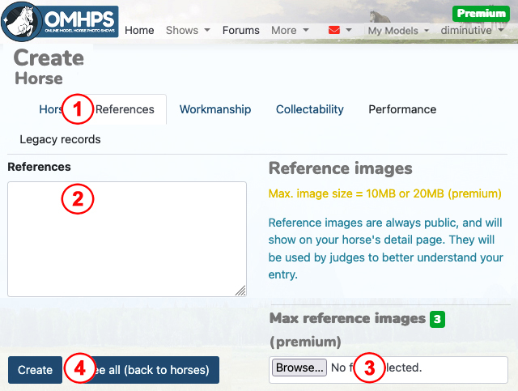Click the OMHPS horse logo
Viewport: 518px width, 391px height.
pyautogui.click(x=59, y=23)
